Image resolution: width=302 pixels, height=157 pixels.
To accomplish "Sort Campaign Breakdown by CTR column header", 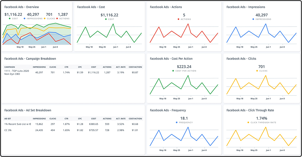I will pos(66,67).
